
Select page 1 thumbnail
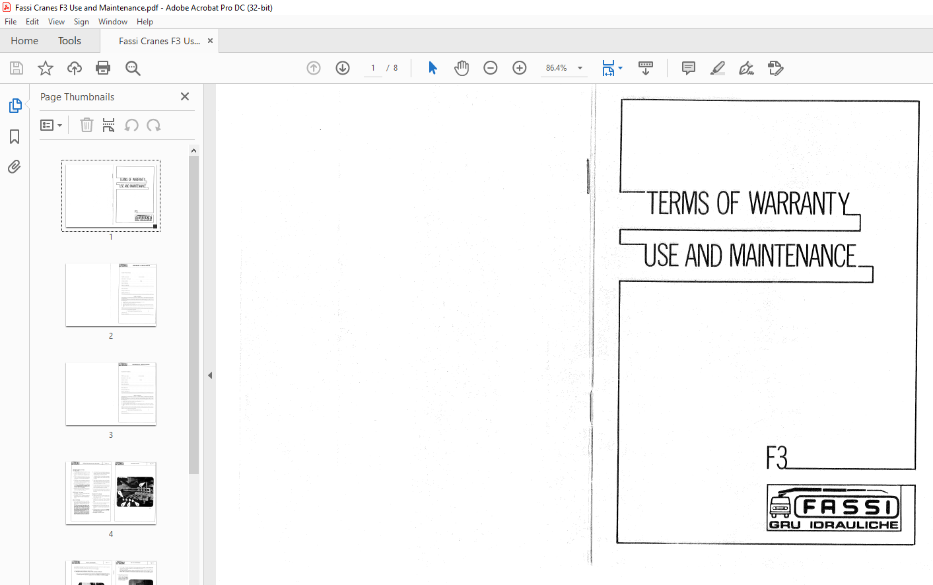(111, 195)
